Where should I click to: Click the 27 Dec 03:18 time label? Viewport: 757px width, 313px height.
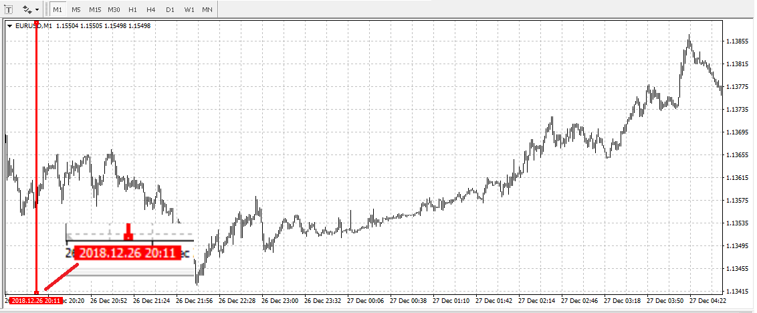point(623,300)
